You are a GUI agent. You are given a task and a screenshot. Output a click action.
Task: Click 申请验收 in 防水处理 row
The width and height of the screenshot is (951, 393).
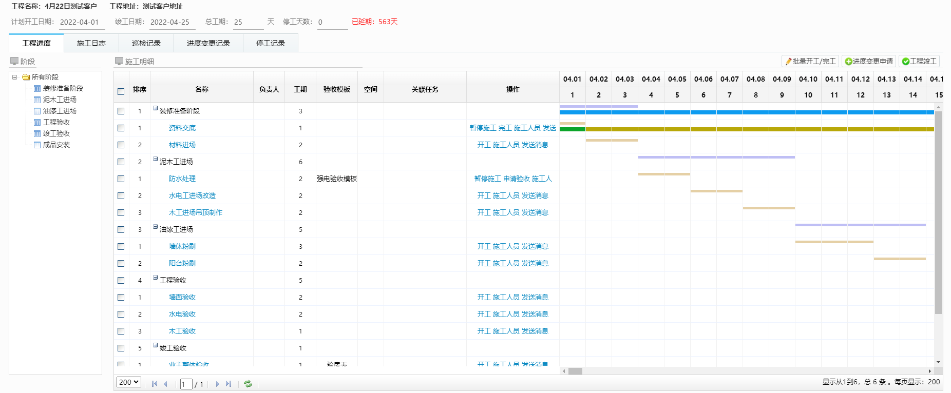516,179
